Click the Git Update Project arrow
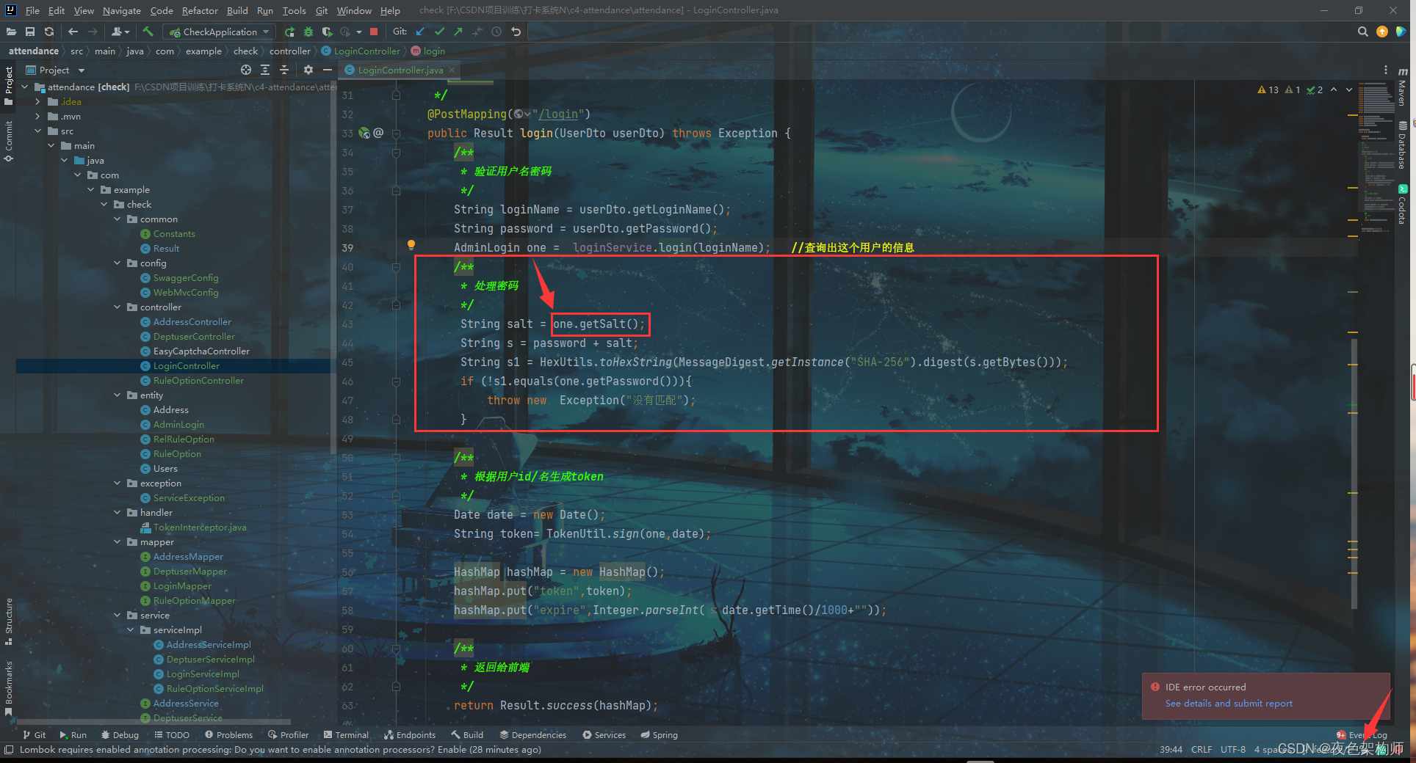The image size is (1416, 763). click(420, 32)
